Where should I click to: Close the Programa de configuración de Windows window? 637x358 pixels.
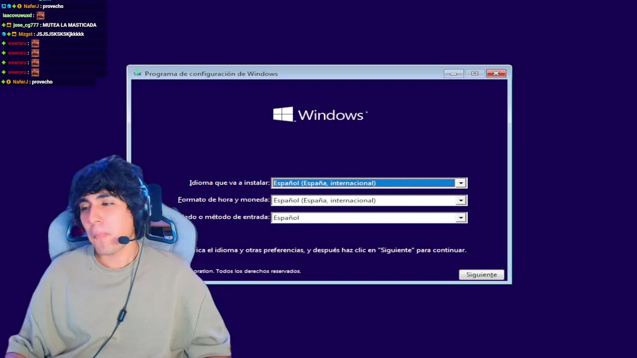[x=496, y=74]
